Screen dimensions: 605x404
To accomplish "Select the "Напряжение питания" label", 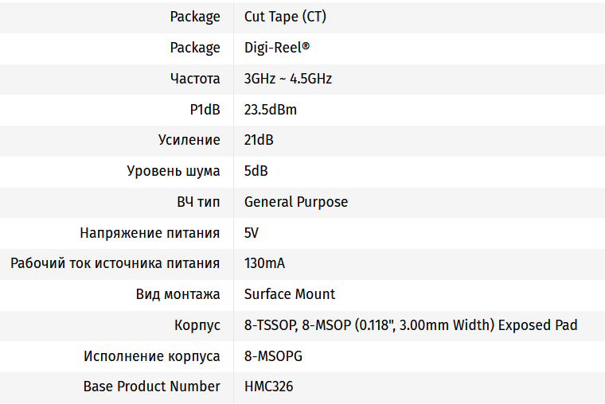I will [x=150, y=233].
